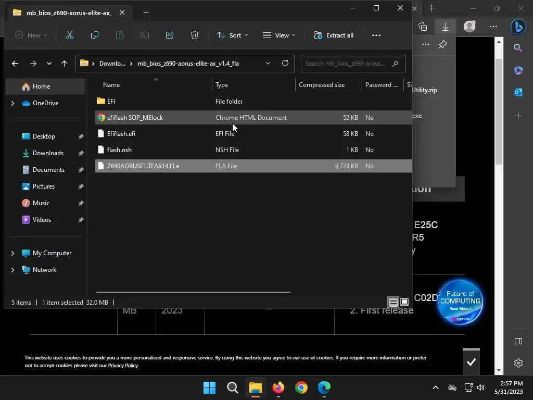Open Edge downloads arrow icon

click(446, 27)
